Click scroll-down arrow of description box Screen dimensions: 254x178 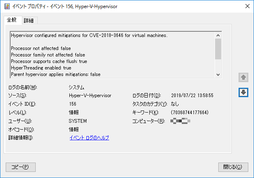pos(218,75)
